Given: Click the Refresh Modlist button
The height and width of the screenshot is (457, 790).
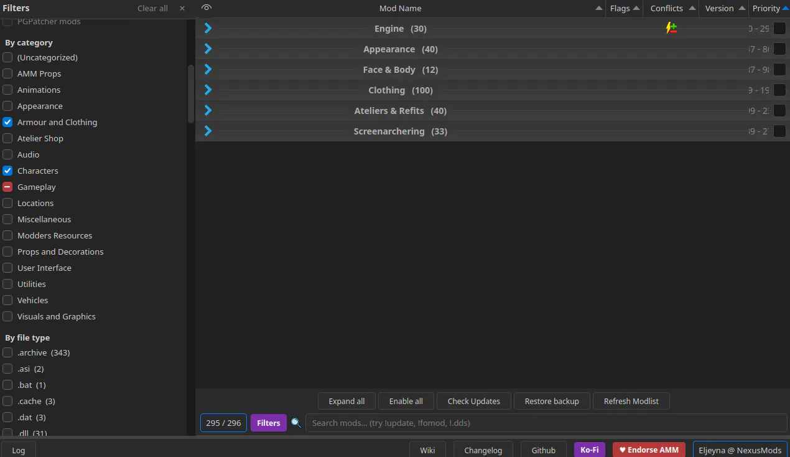Looking at the screenshot, I should [631, 401].
